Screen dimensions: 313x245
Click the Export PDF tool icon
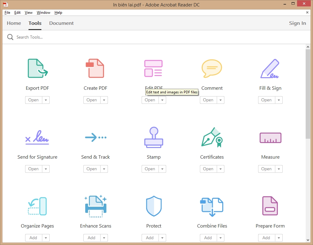[x=38, y=68]
